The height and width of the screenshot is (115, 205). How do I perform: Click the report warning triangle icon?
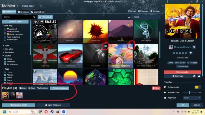(x=199, y=76)
